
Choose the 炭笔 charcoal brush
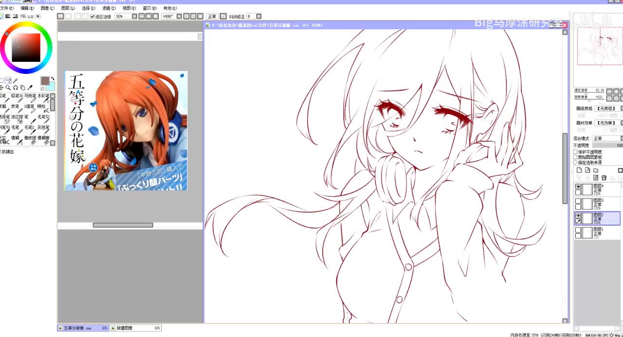tap(17, 109)
